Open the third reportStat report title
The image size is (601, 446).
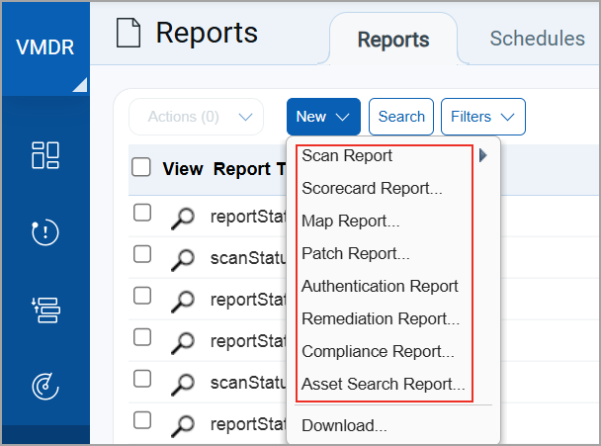click(248, 341)
